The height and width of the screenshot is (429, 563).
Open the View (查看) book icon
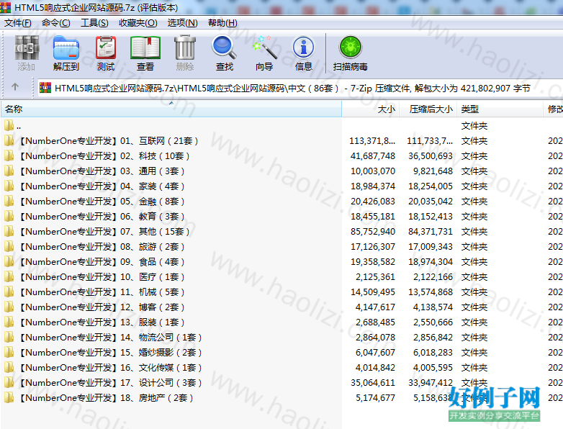145,48
